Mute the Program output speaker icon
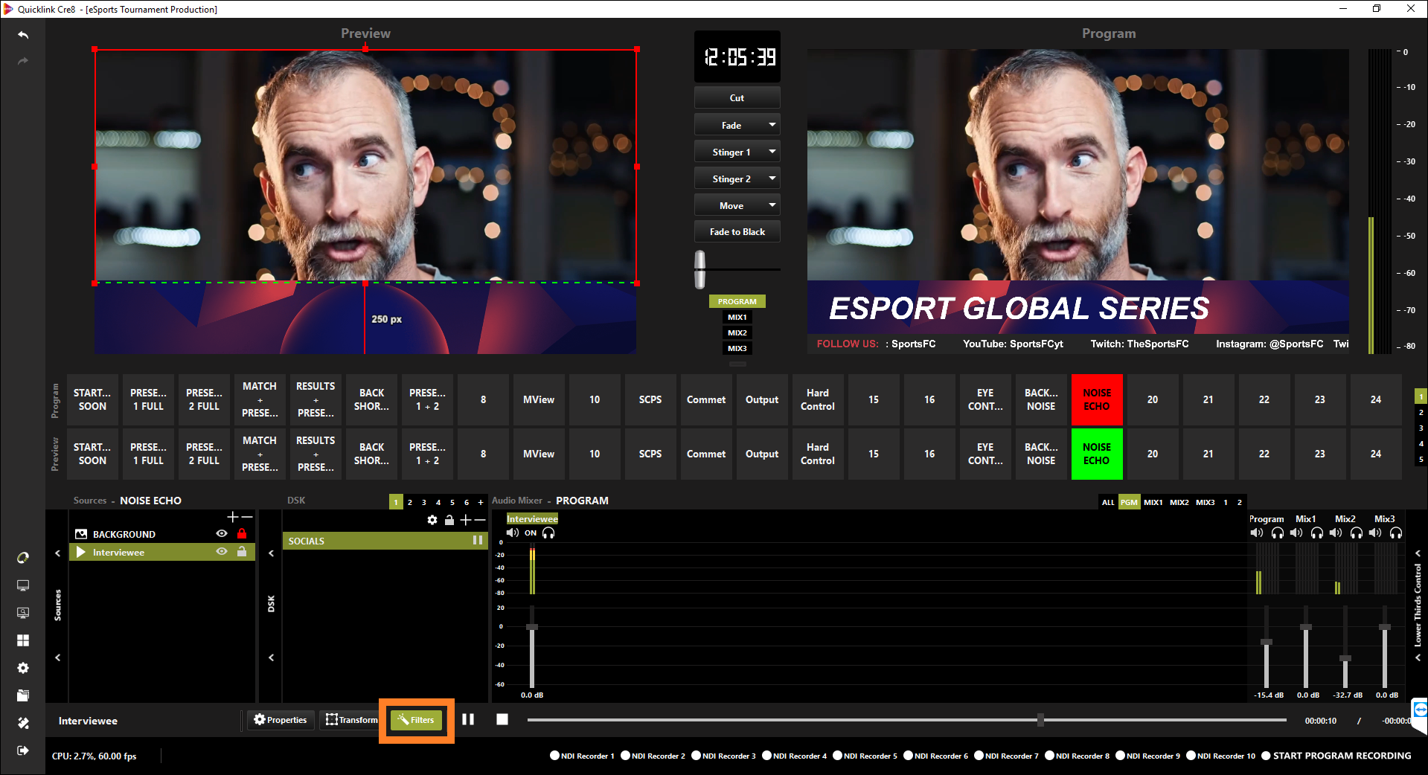Image resolution: width=1428 pixels, height=775 pixels. coord(1257,533)
